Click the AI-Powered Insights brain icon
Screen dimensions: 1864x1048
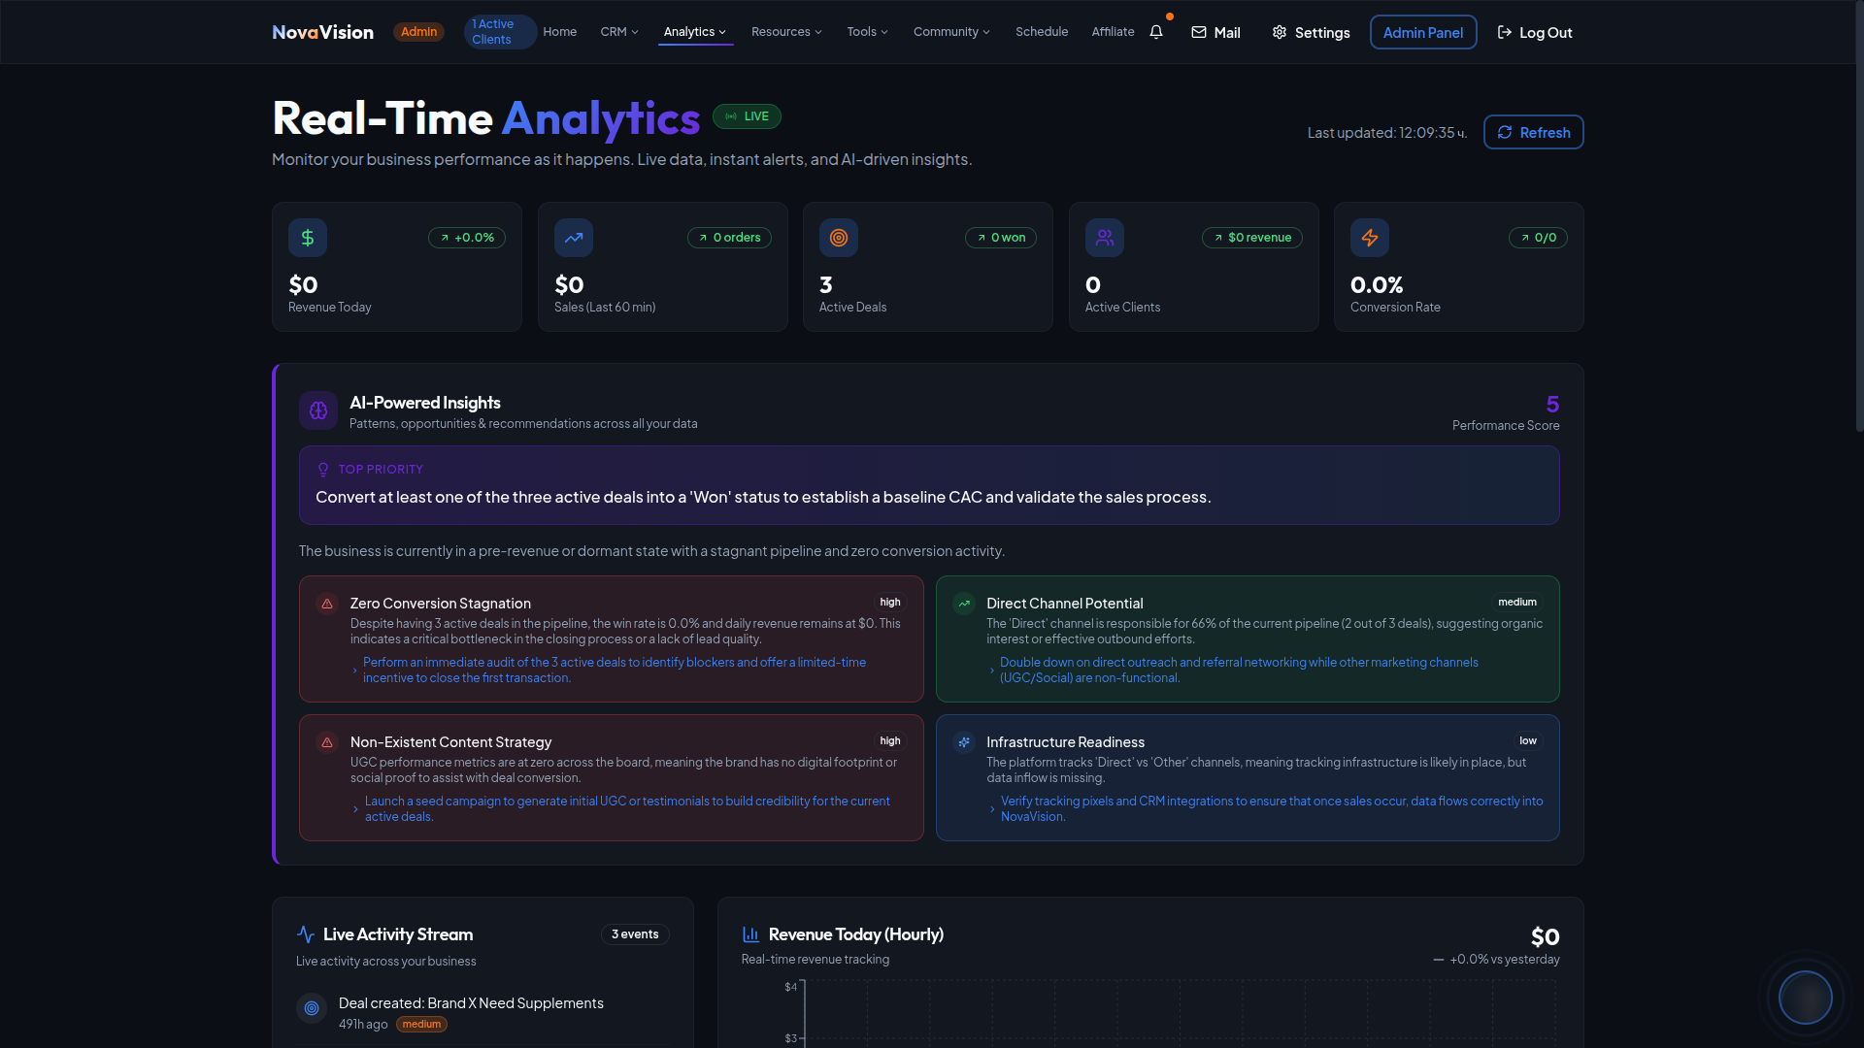point(318,410)
